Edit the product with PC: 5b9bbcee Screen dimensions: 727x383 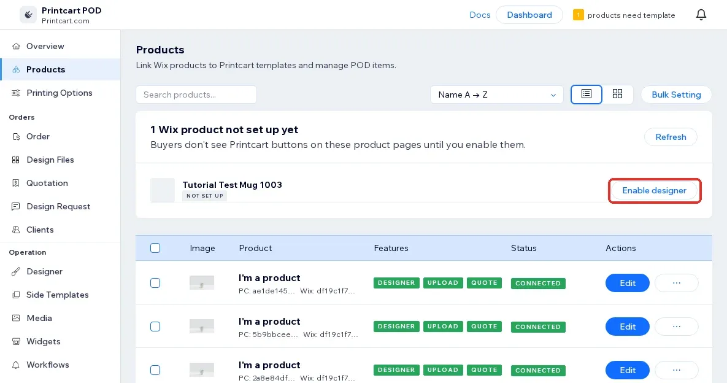coord(628,327)
